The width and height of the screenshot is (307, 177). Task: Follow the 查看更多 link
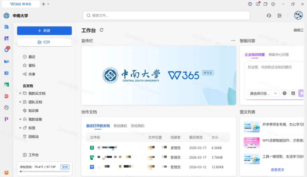(277, 170)
